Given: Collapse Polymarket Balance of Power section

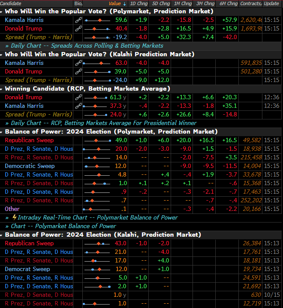Looking at the screenshot, I should 2,132.
